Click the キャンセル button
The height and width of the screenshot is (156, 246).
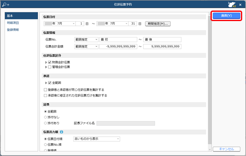(227, 149)
